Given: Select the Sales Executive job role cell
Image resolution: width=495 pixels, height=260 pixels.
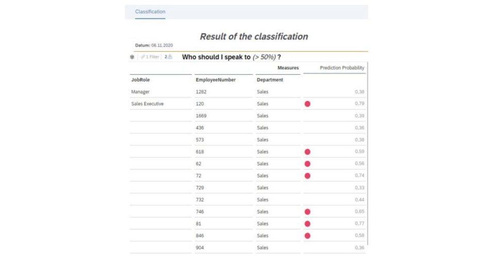Looking at the screenshot, I should pyautogui.click(x=147, y=104).
